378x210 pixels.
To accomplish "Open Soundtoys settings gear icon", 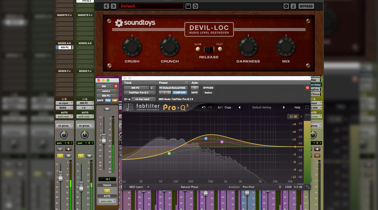I will pos(286,6).
